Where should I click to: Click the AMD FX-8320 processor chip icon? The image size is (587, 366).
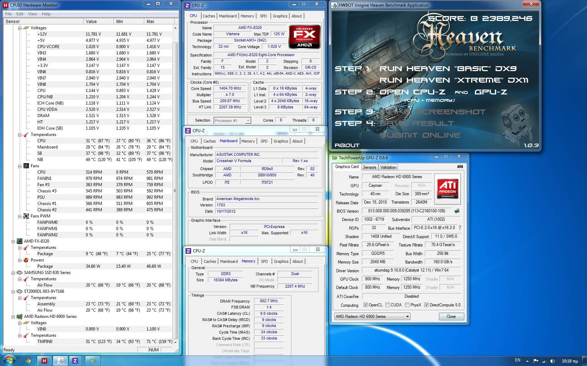[x=20, y=241]
